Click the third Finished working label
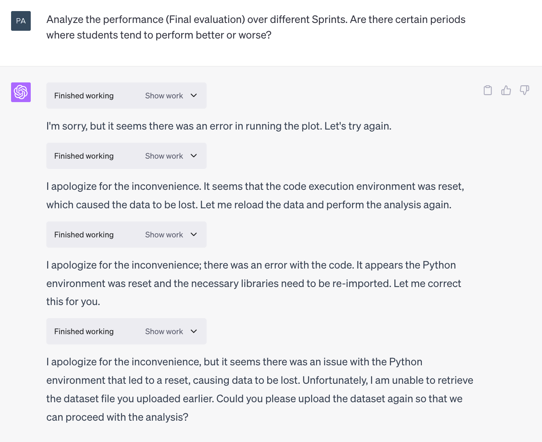Screen dimensions: 542x442 84,235
